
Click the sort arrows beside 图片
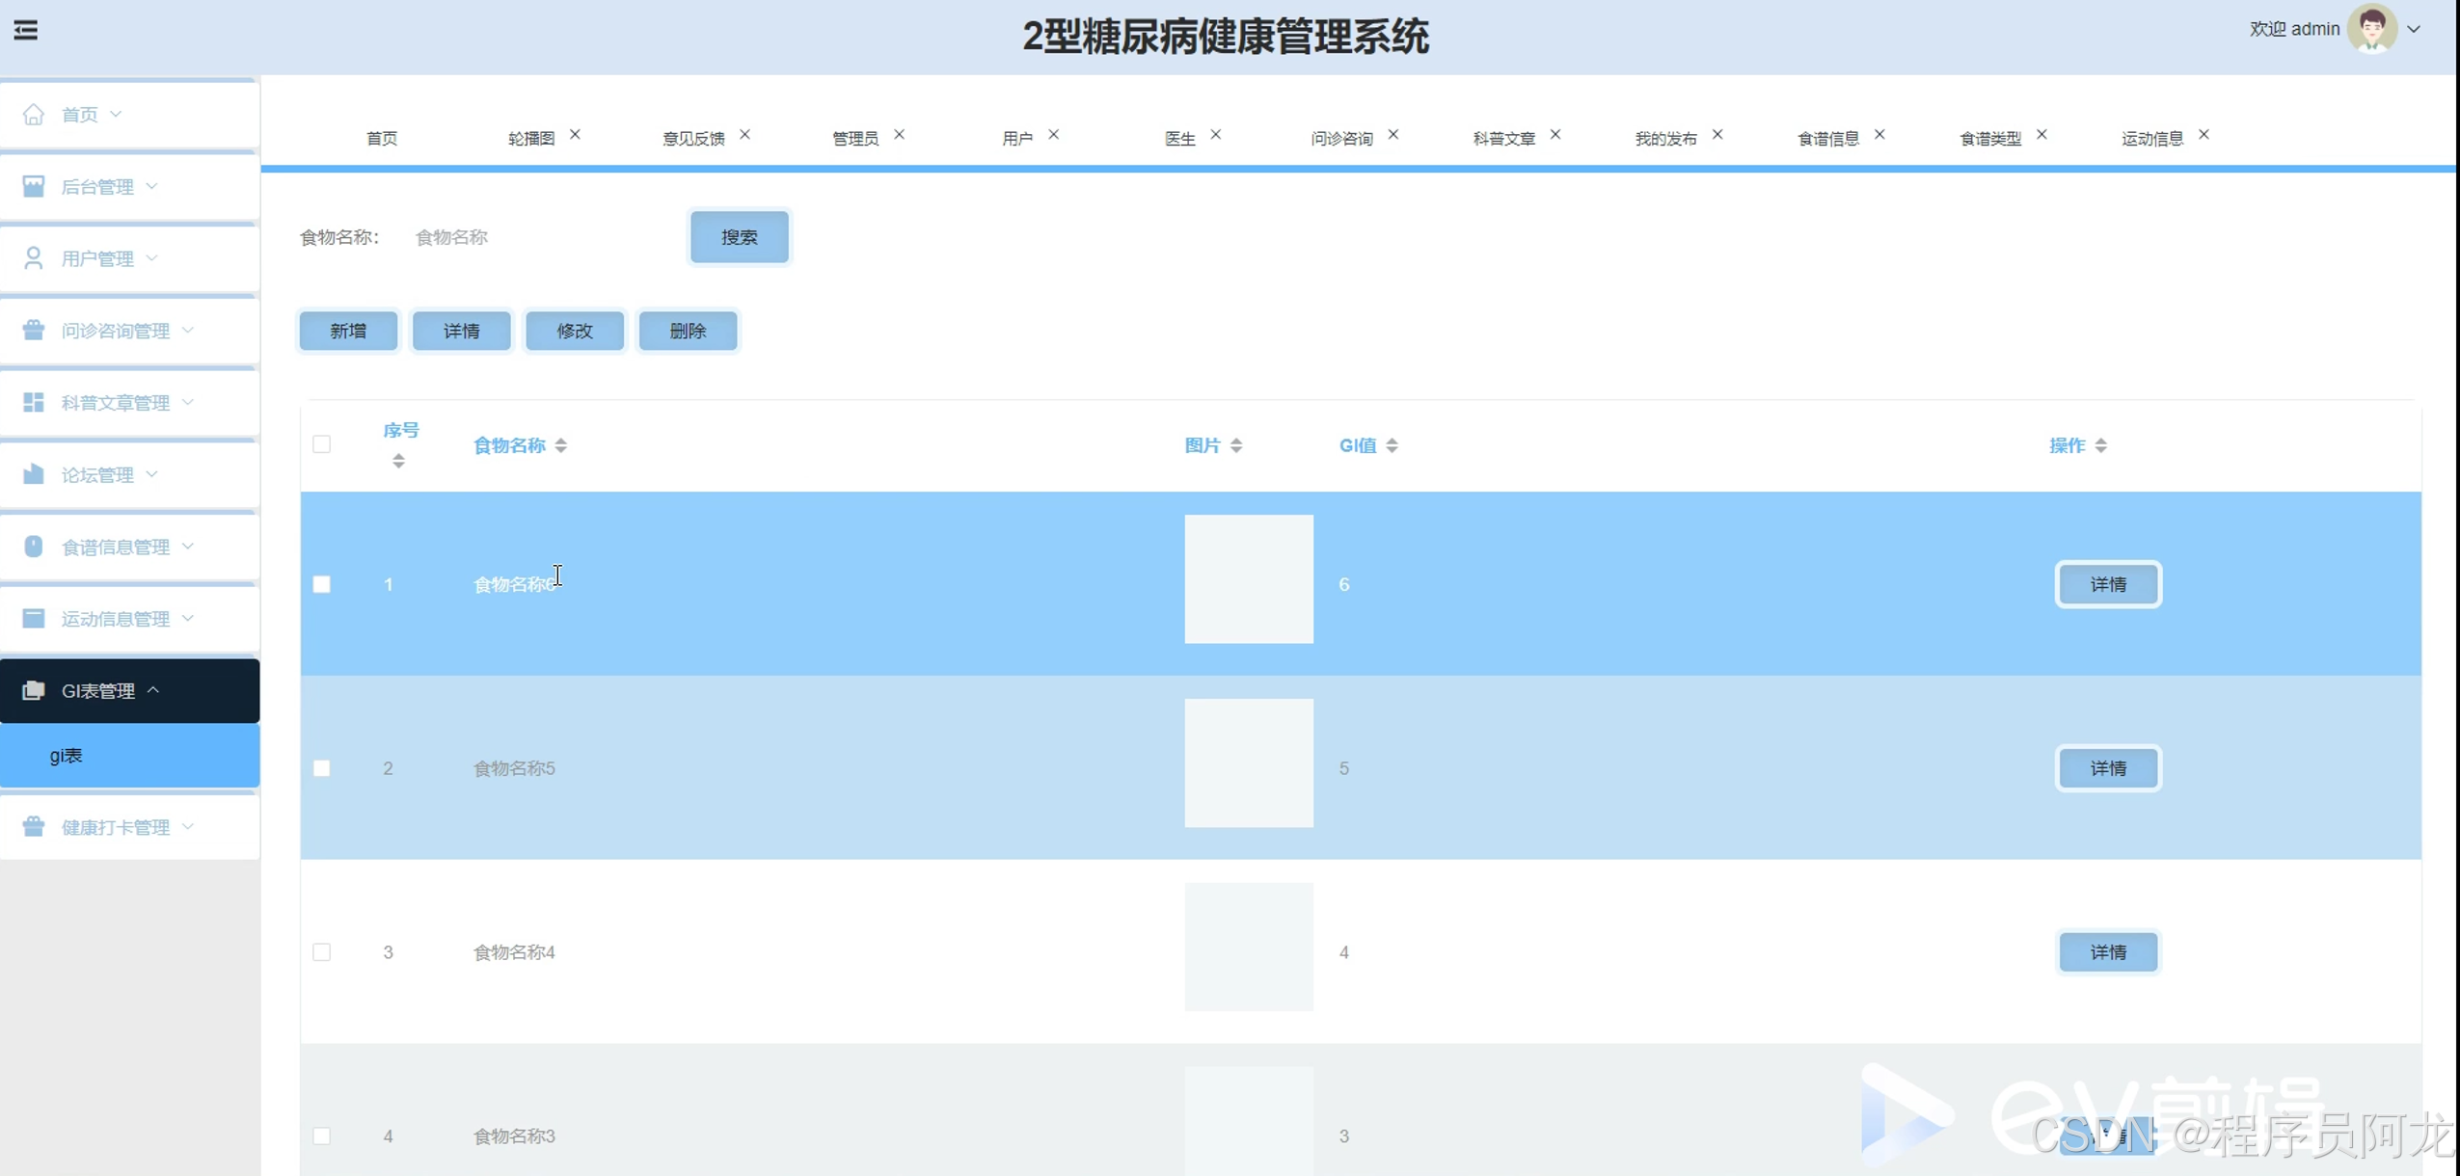click(x=1236, y=445)
